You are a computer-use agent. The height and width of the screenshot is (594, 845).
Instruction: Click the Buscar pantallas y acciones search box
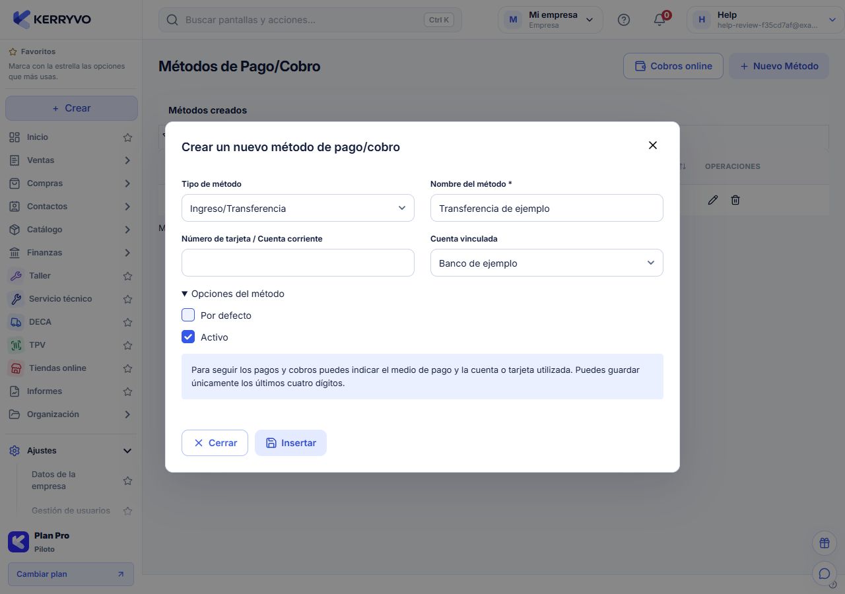pos(310,20)
